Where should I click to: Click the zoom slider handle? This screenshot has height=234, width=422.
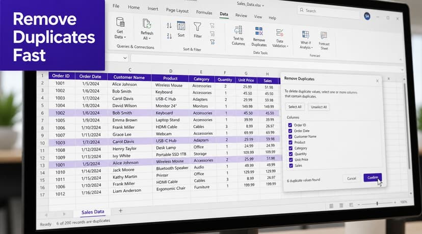(x=377, y=203)
